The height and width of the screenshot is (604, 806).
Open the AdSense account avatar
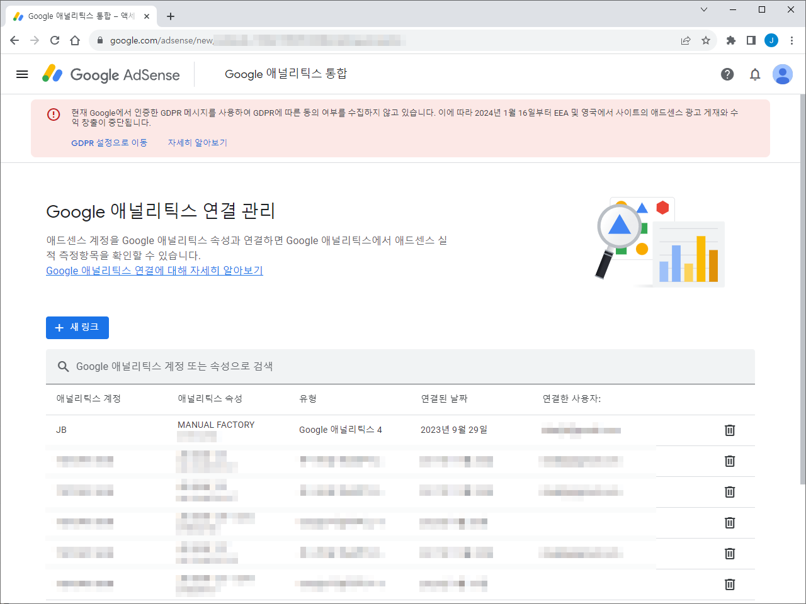point(783,74)
